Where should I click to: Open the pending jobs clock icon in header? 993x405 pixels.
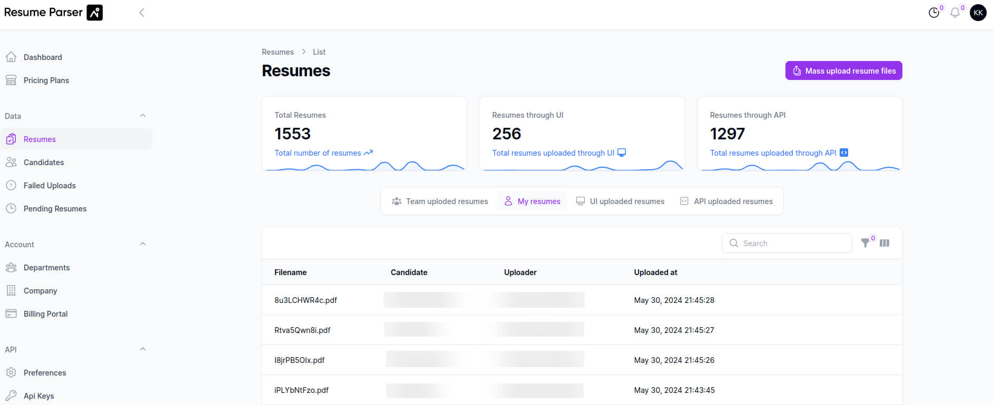934,13
